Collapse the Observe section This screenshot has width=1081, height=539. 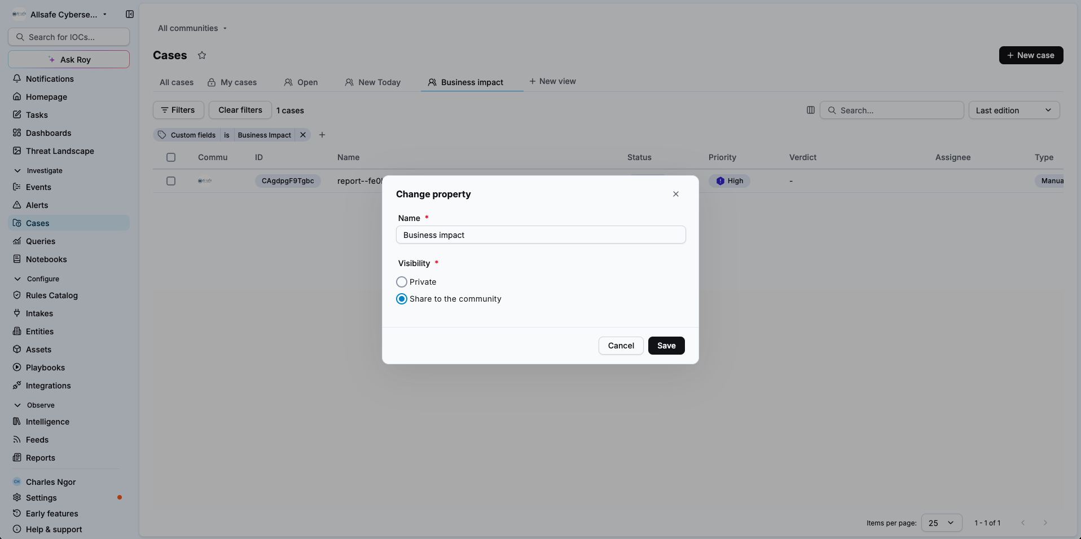(34, 405)
